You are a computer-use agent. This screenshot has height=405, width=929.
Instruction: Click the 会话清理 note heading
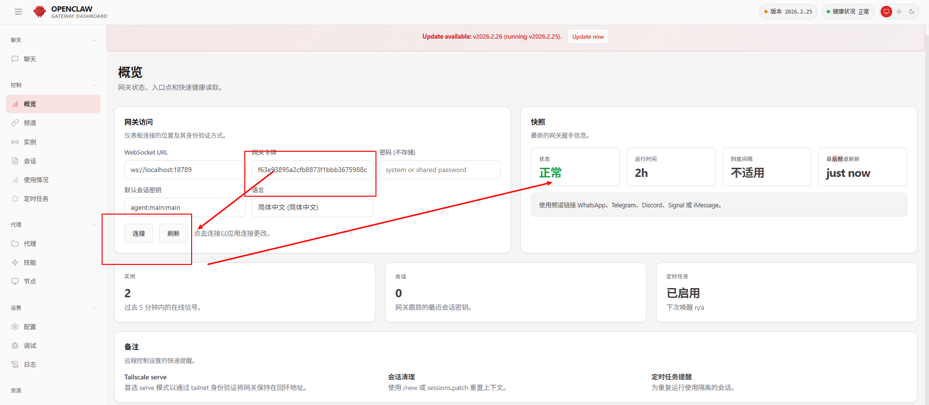click(401, 377)
